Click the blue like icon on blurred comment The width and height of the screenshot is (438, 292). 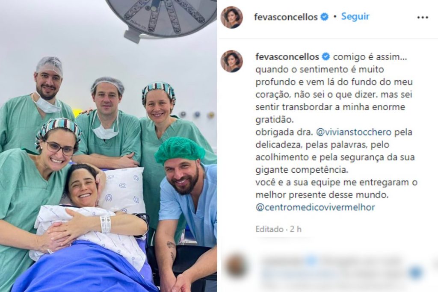(x=416, y=272)
